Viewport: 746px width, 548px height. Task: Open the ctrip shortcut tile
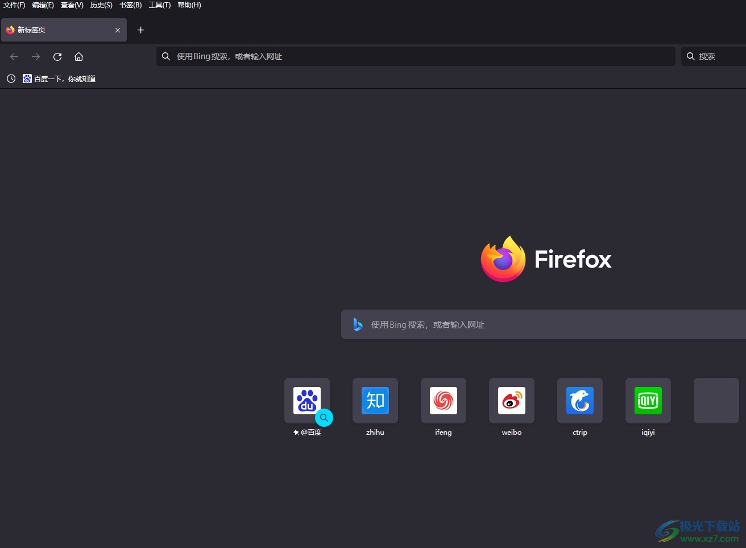(x=580, y=401)
